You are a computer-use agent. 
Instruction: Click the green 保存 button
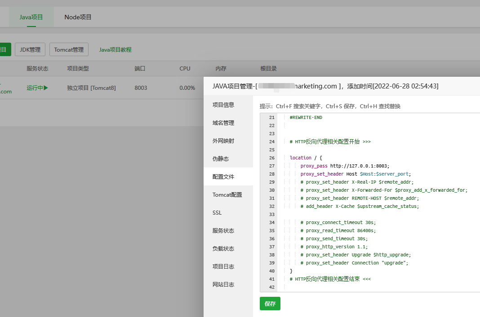coord(270,304)
